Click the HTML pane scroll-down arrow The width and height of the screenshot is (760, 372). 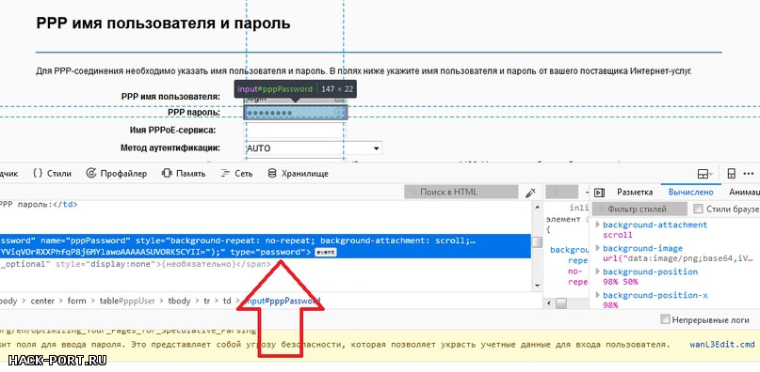(x=537, y=286)
